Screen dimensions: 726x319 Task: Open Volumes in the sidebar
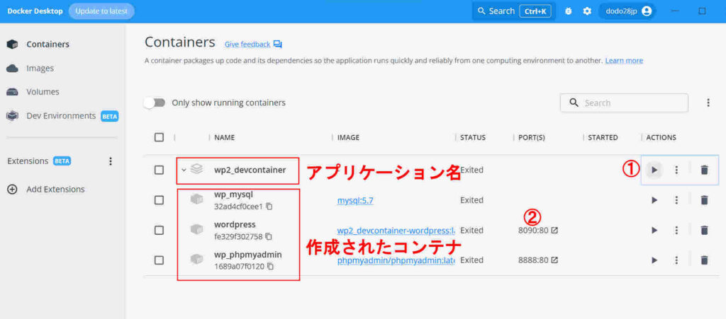pos(43,91)
